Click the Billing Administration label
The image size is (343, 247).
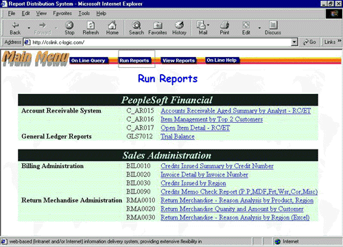(53, 166)
